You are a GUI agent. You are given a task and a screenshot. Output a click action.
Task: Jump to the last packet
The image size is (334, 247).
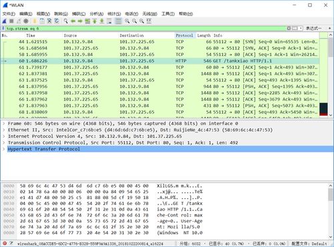[x=102, y=21]
